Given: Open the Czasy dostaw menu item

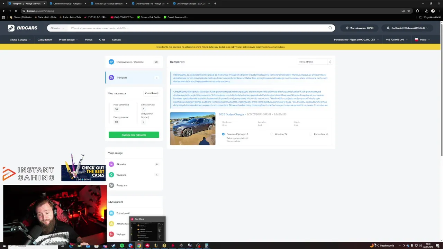Looking at the screenshot, I should (45, 39).
